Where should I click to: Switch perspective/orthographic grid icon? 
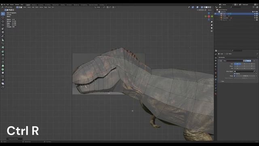[x=212, y=31]
